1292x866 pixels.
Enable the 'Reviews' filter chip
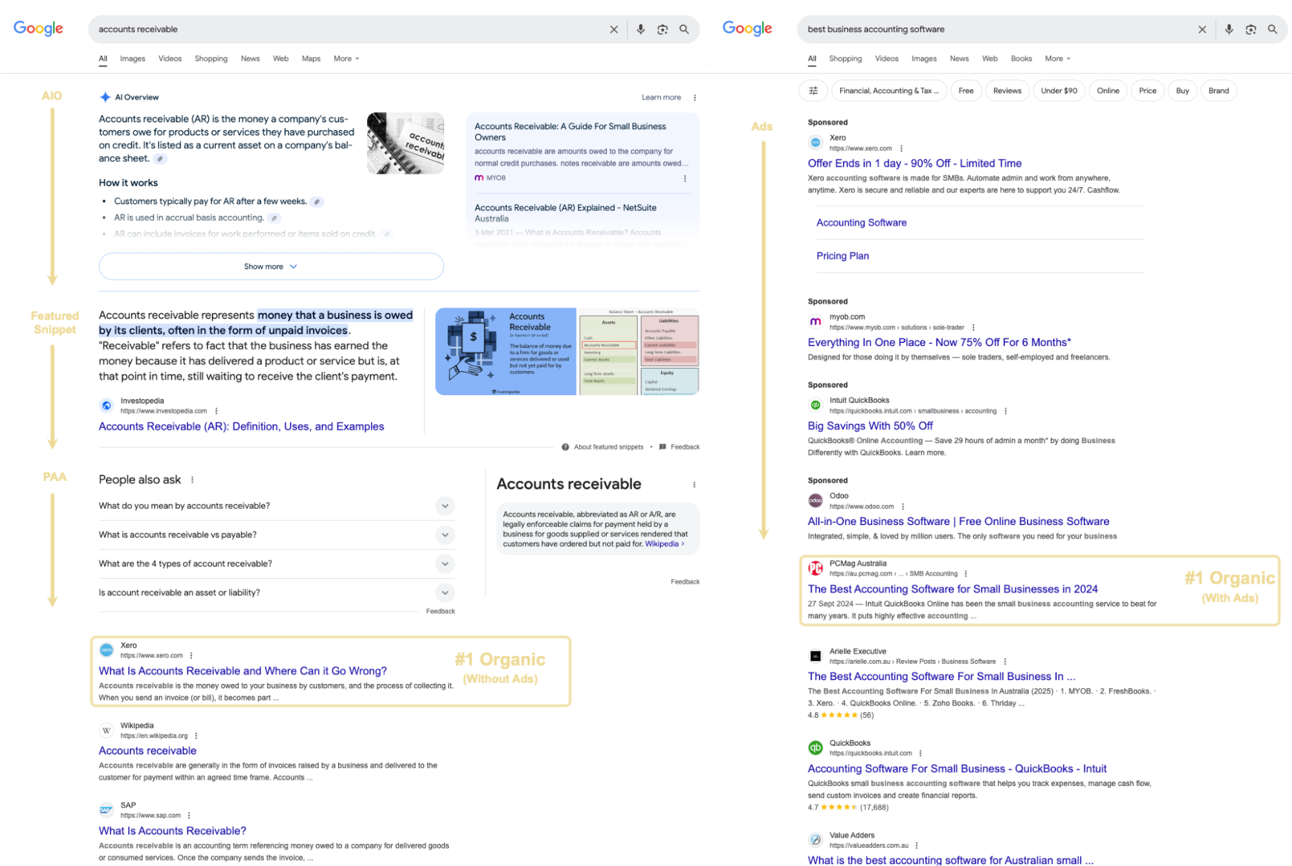click(x=1007, y=90)
